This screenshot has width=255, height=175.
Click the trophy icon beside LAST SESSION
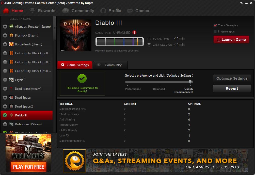pyautogui.click(x=149, y=44)
